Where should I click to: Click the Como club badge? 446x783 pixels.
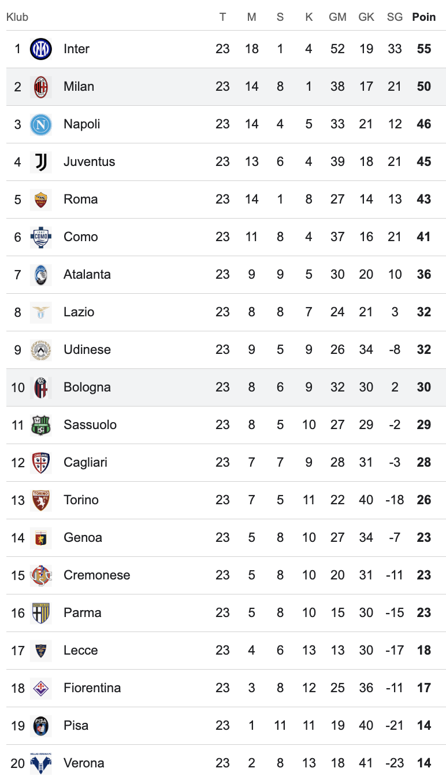(41, 237)
